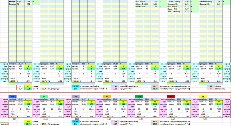Click the YIELD value '-46,38'
Image resolution: width=231 pixels, height=126 pixels.
click(13, 81)
